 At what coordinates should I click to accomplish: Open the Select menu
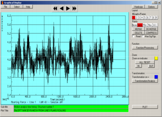pyautogui.click(x=17, y=7)
